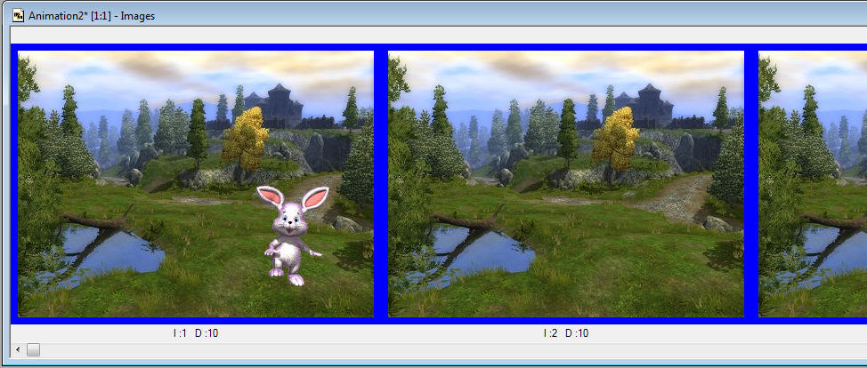Click the left scroll arrow of the frame strip
The width and height of the screenshot is (867, 368).
18,349
